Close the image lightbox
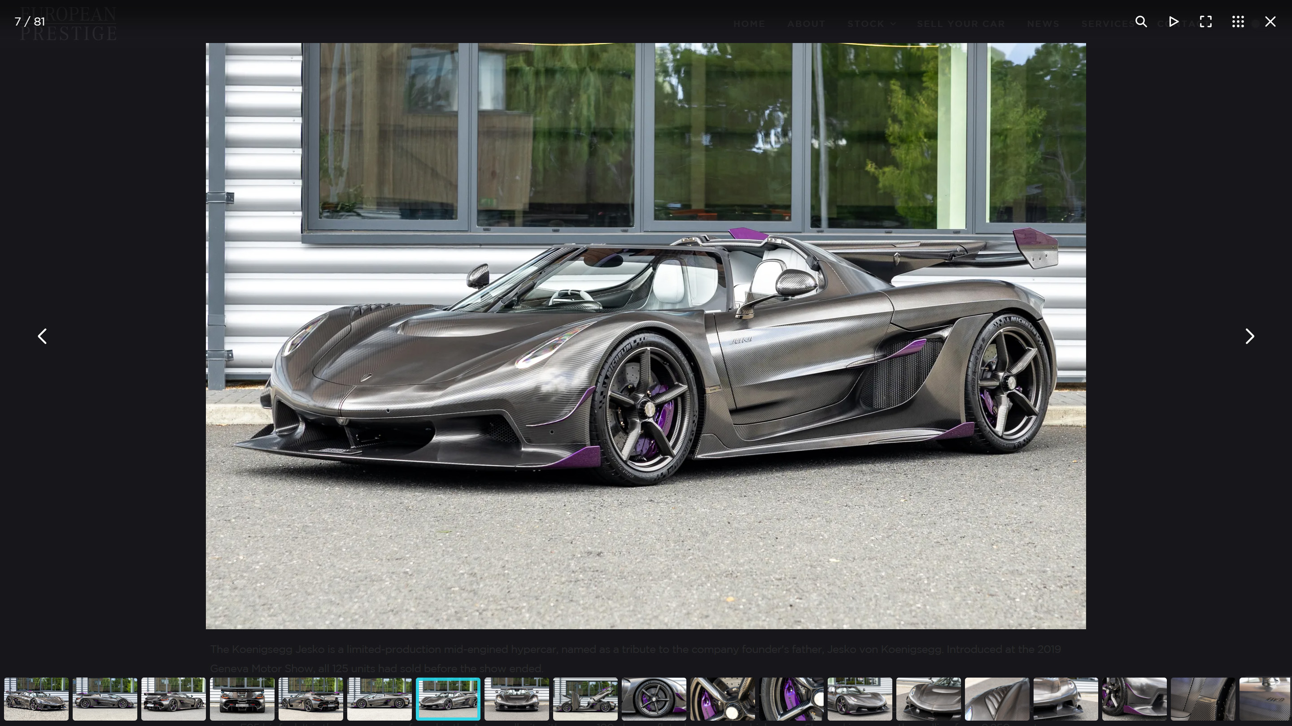Image resolution: width=1292 pixels, height=726 pixels. click(1270, 22)
